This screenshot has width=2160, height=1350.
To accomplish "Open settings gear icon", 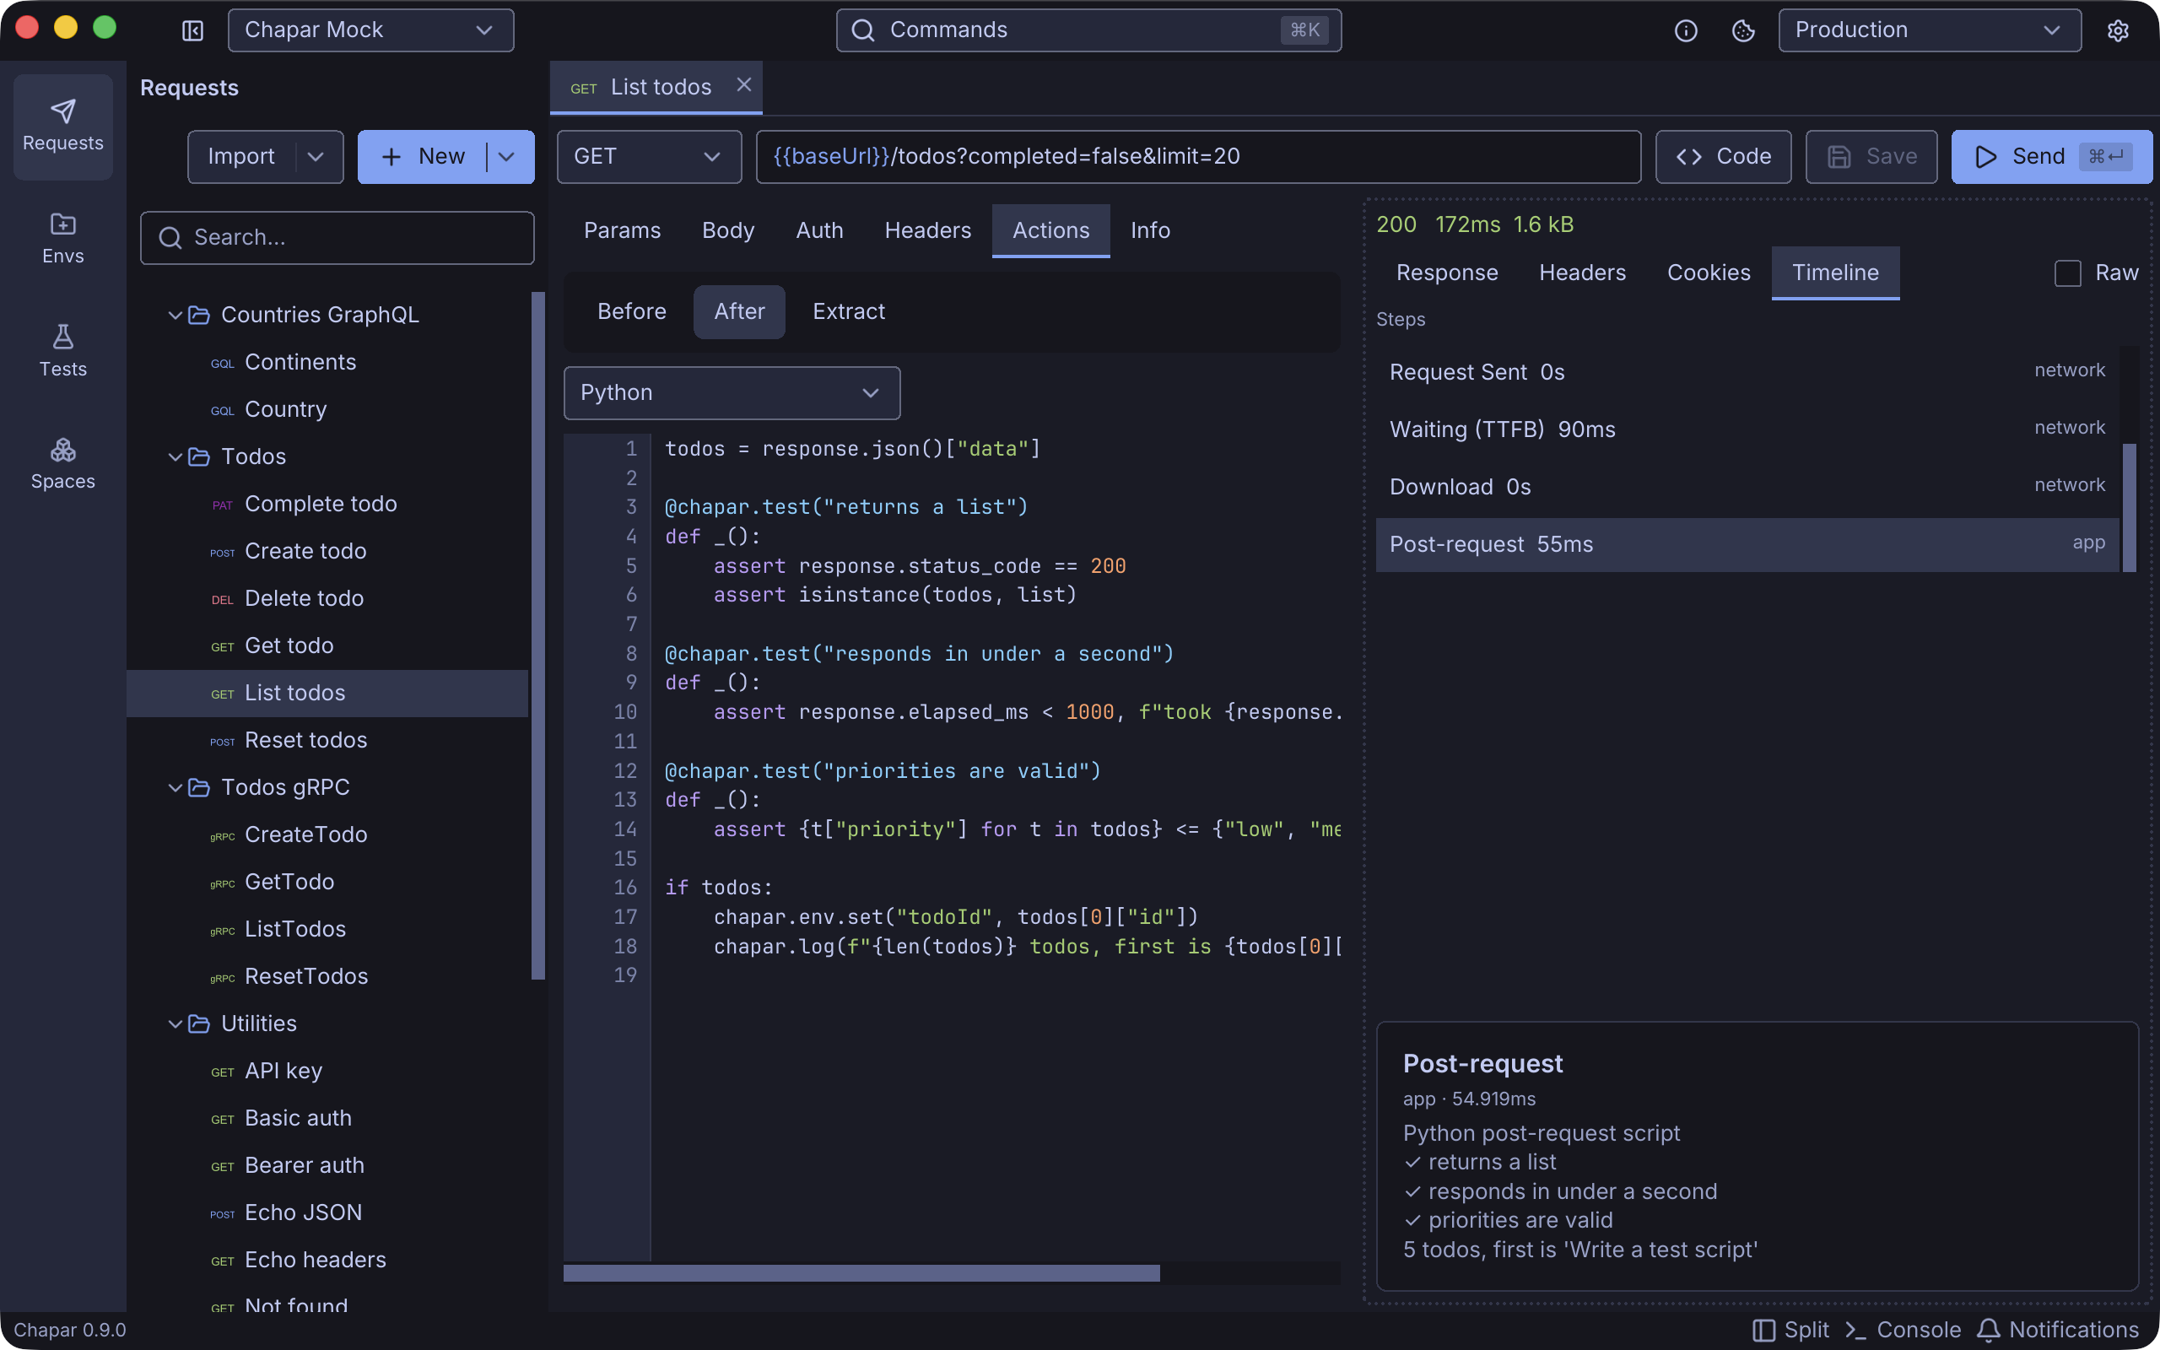I will 2118,30.
